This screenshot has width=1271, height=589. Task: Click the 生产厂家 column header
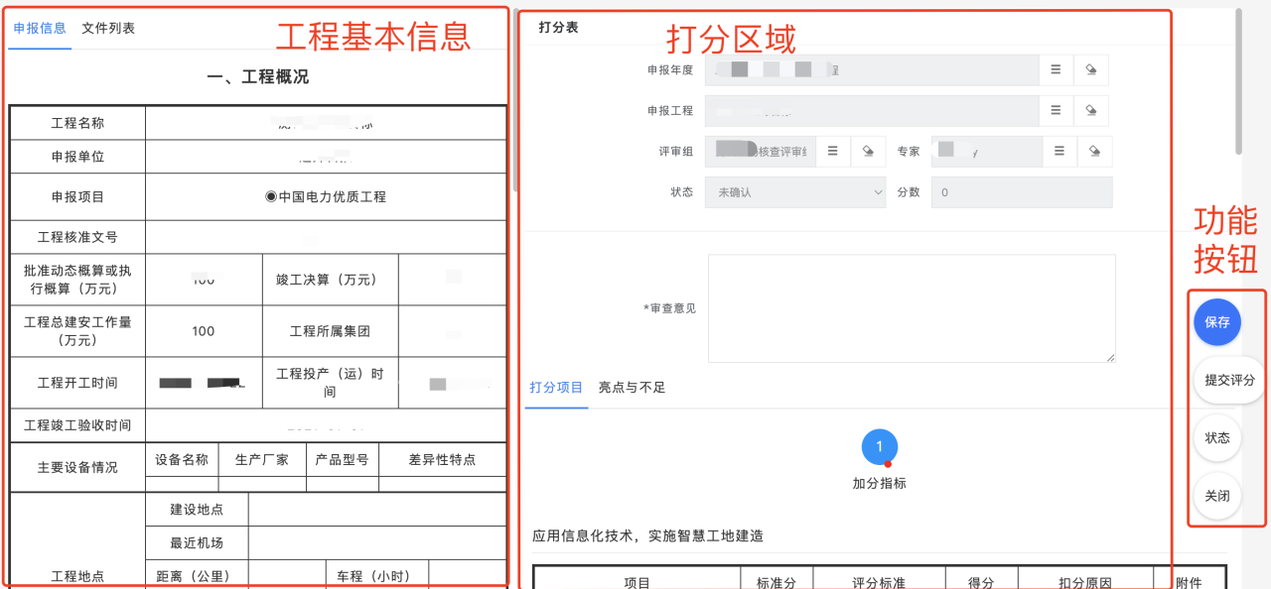[x=262, y=459]
